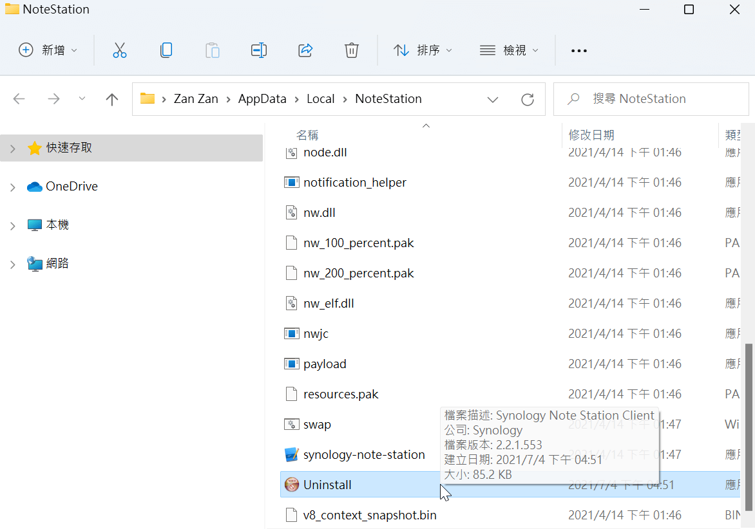Click the nw_elf.dll file icon
Image resolution: width=755 pixels, height=529 pixels.
click(x=291, y=304)
